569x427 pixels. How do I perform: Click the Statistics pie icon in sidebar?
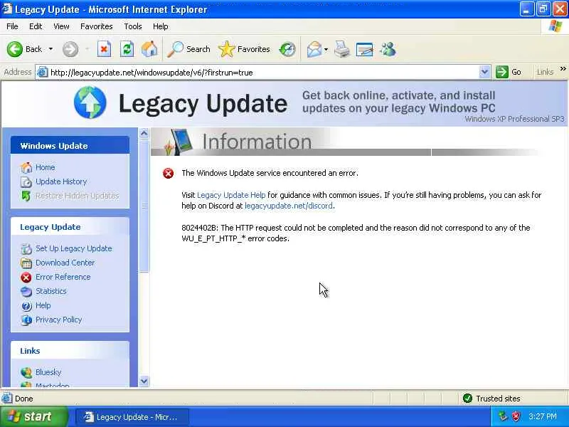pyautogui.click(x=26, y=292)
